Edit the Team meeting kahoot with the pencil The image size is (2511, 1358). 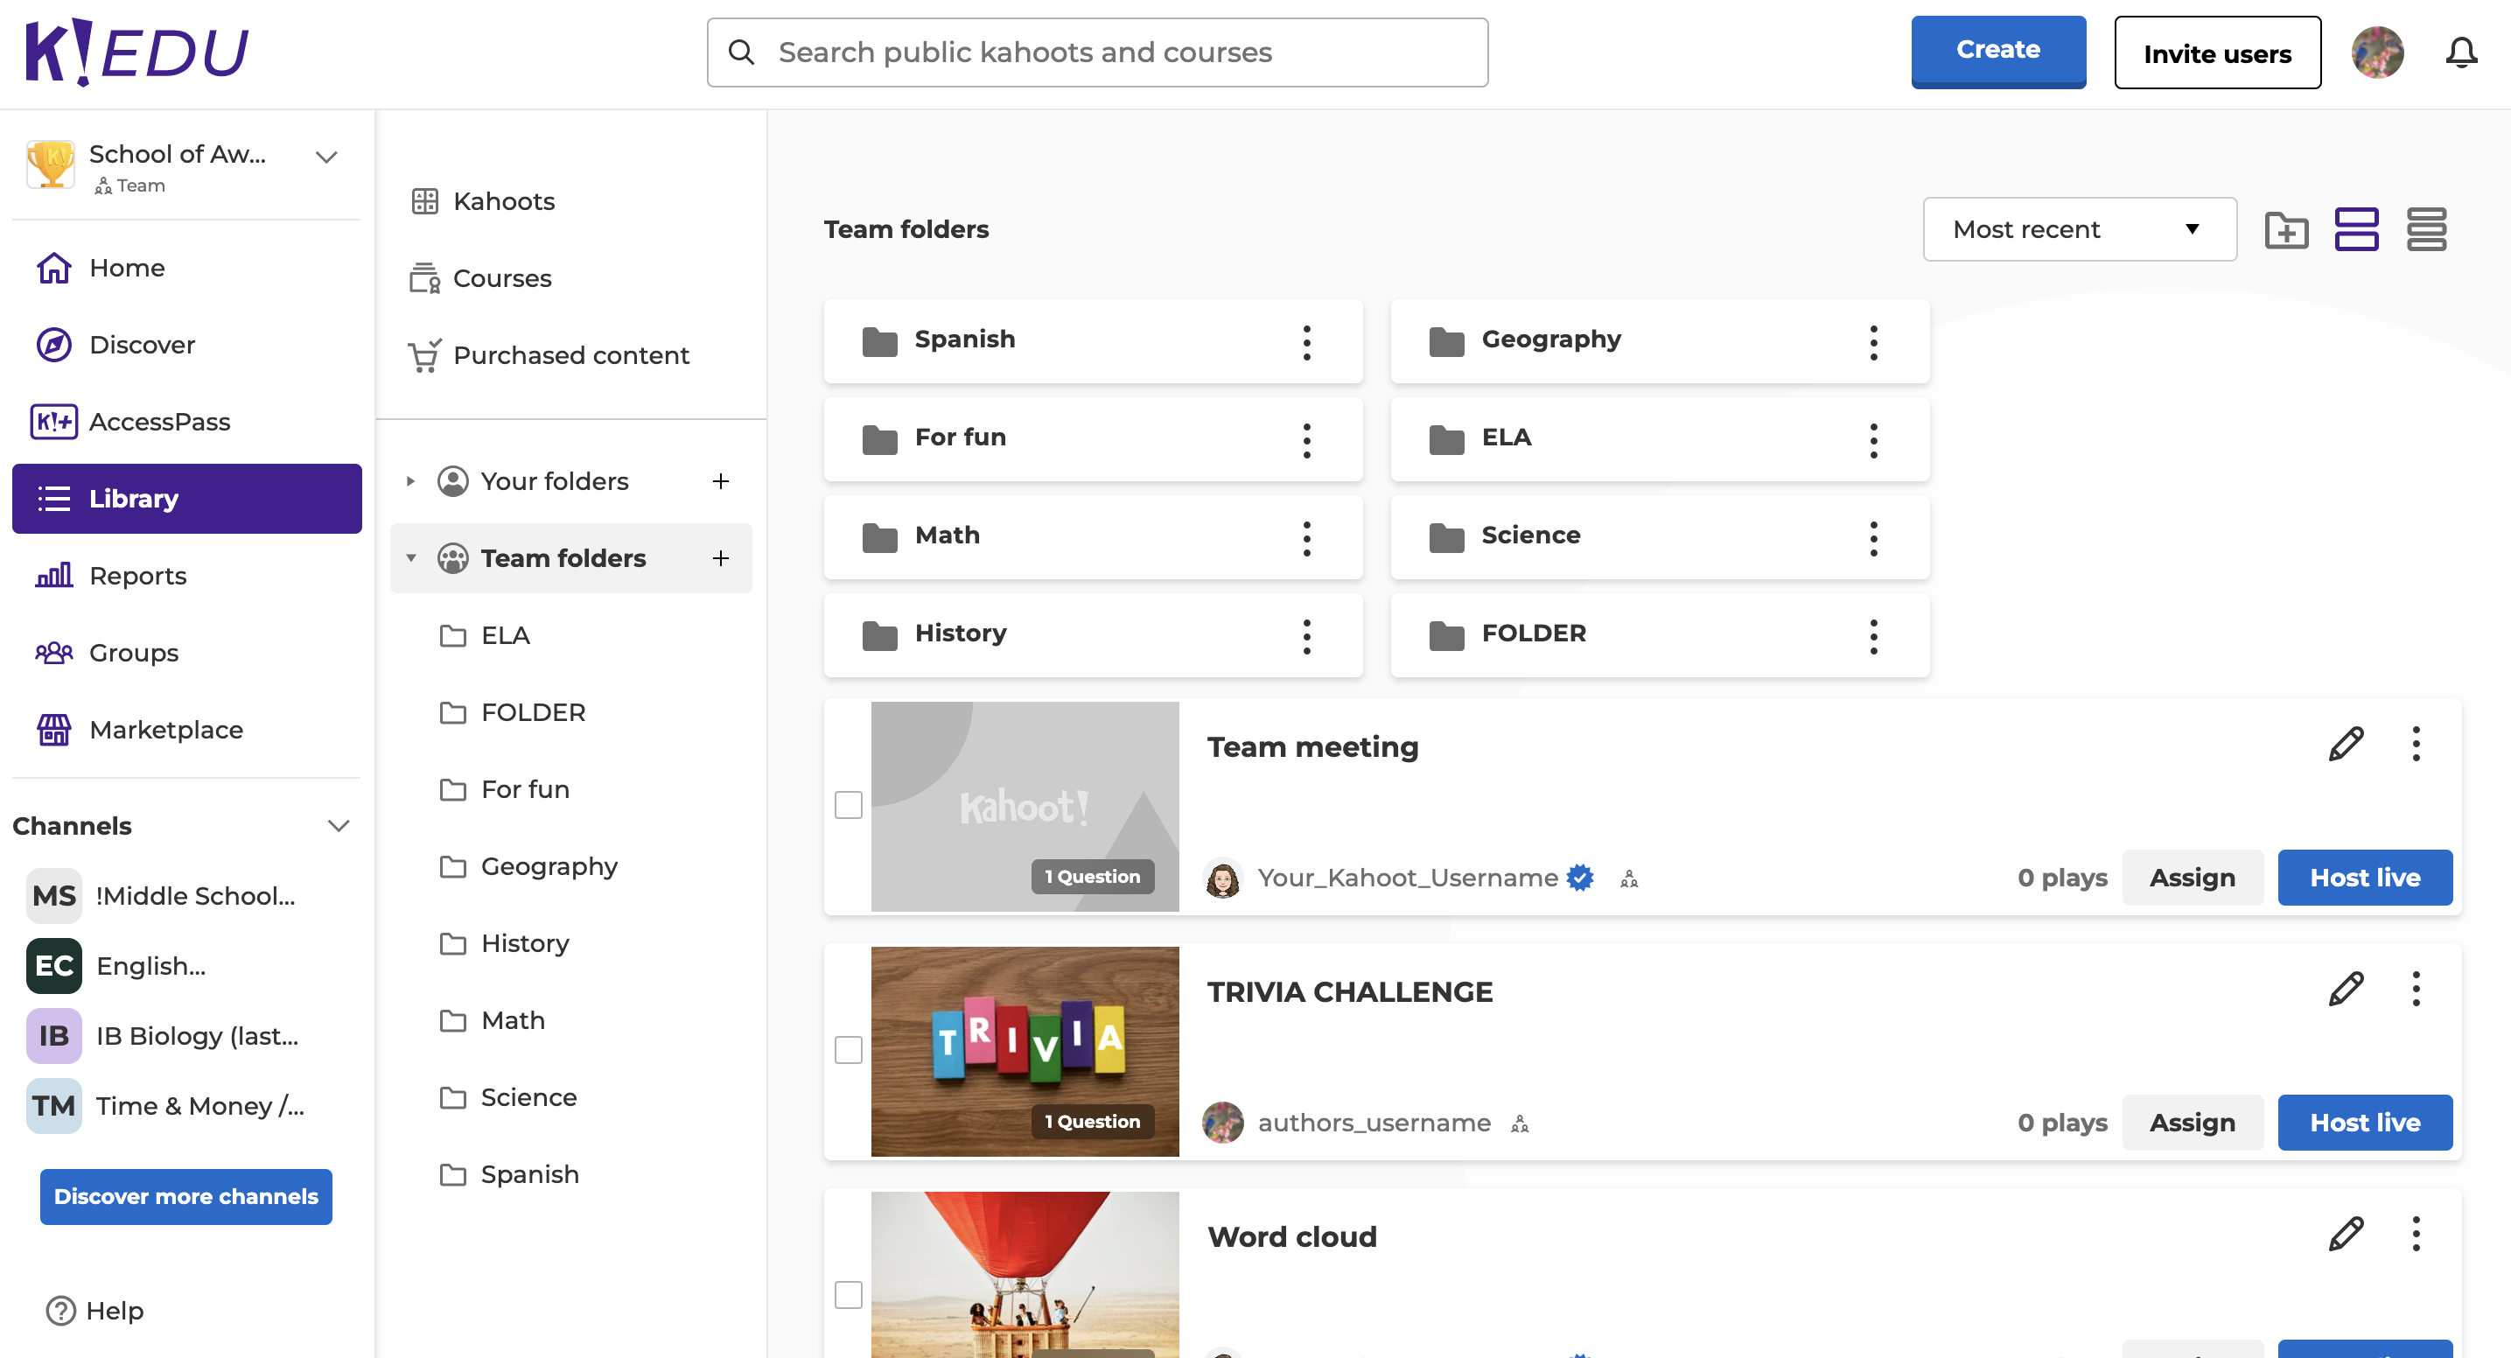click(x=2347, y=744)
